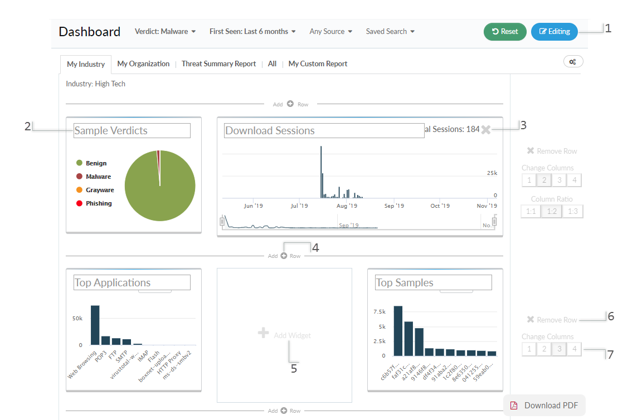Viewport: 642px width, 420px height.
Task: Click the gear settings icon button
Action: coord(573,62)
